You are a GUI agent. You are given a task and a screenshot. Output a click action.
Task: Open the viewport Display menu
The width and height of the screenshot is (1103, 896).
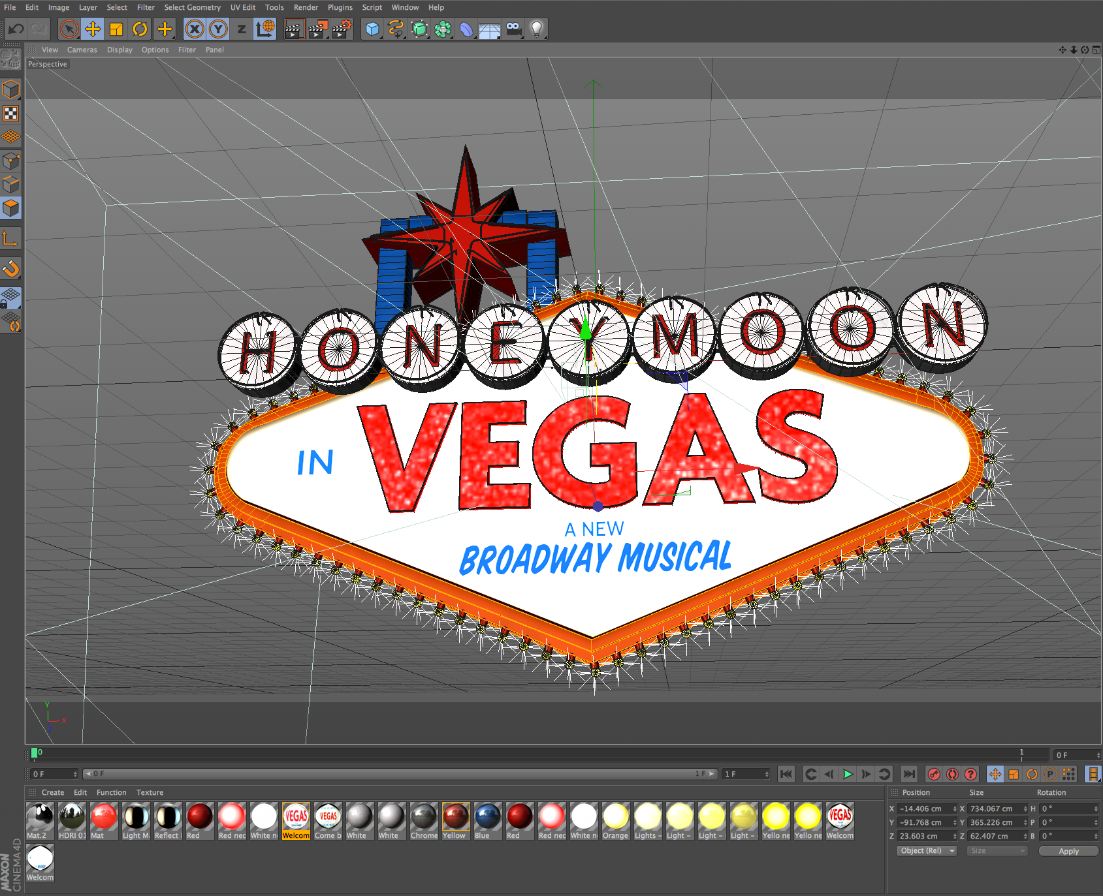click(120, 50)
